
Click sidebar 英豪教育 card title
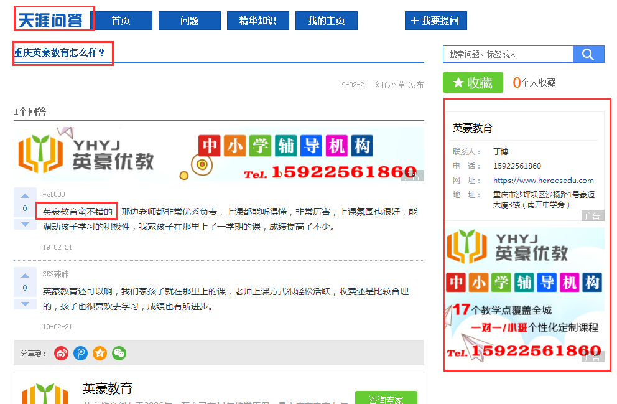click(x=473, y=128)
